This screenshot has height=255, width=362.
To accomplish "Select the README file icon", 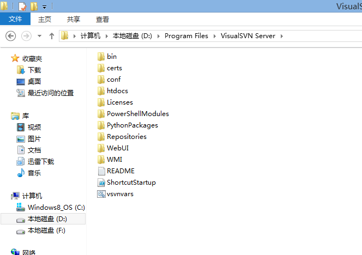I will click(101, 171).
